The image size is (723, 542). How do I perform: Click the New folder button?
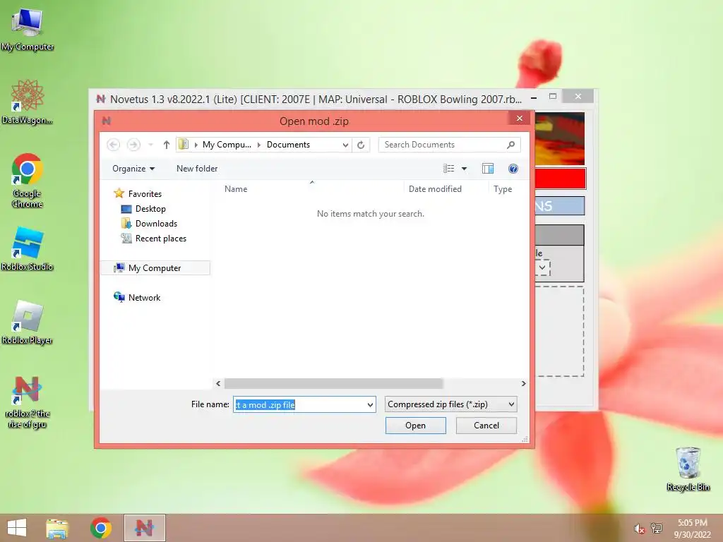coord(197,169)
